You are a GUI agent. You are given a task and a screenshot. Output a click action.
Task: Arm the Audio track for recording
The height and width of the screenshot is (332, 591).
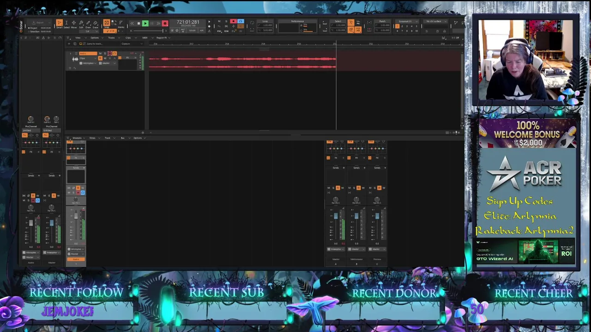[110, 53]
